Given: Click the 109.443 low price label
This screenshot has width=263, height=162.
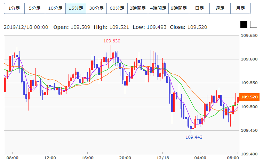Looking at the screenshot, I should click(x=194, y=137).
